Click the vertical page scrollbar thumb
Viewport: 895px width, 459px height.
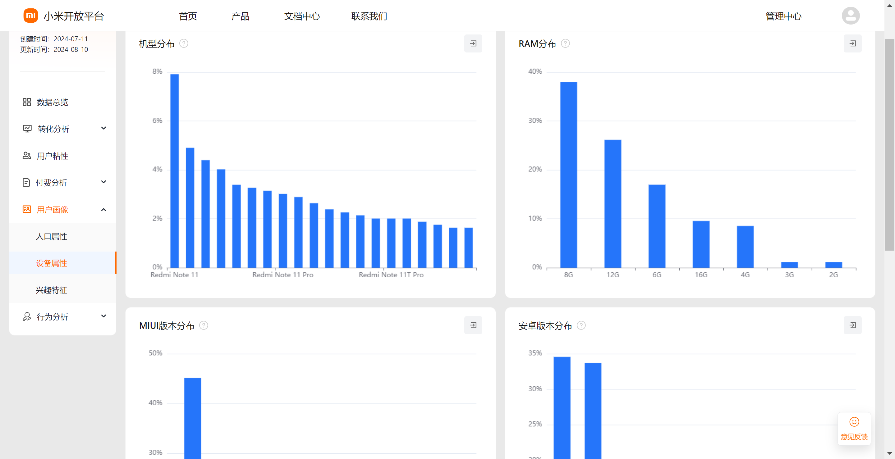tap(890, 144)
